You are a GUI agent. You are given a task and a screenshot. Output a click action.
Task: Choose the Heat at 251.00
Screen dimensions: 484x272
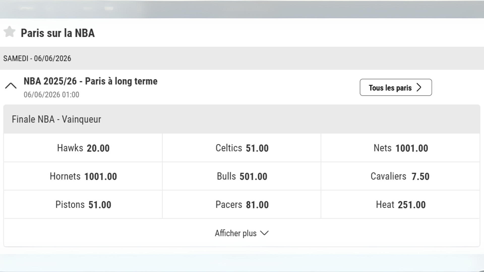pyautogui.click(x=400, y=205)
